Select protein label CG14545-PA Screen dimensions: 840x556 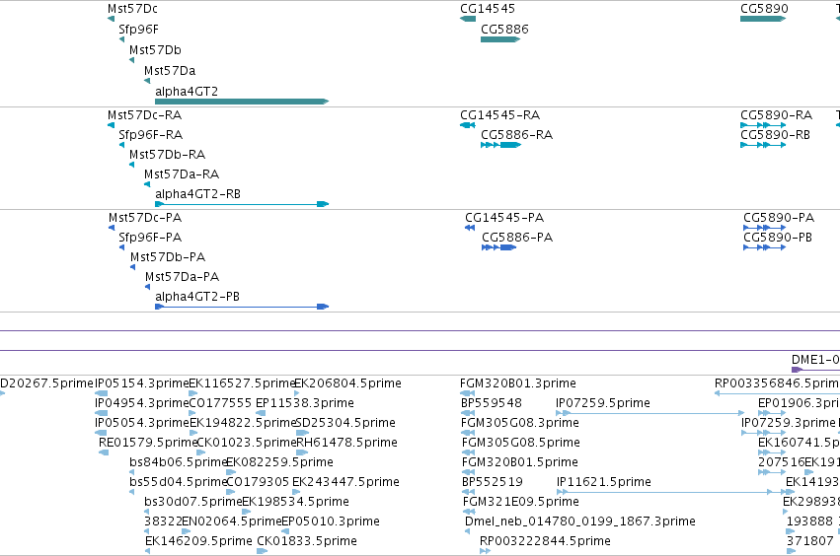tap(504, 218)
